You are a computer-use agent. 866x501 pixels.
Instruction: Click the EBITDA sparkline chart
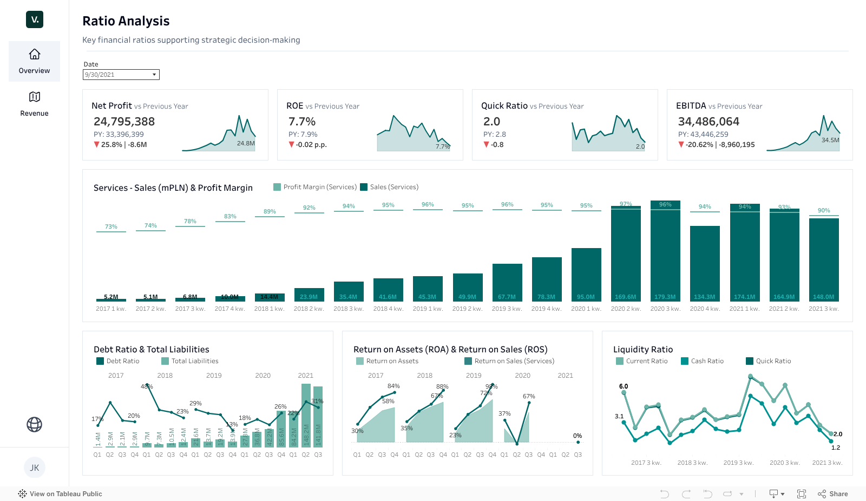click(803, 133)
